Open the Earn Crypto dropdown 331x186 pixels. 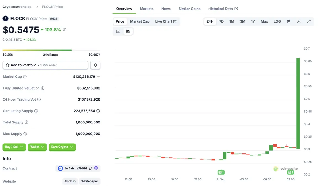tap(62, 147)
